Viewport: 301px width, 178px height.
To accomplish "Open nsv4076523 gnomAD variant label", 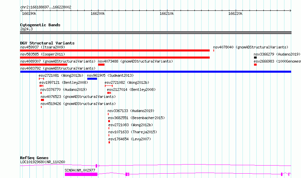I will [78, 97].
